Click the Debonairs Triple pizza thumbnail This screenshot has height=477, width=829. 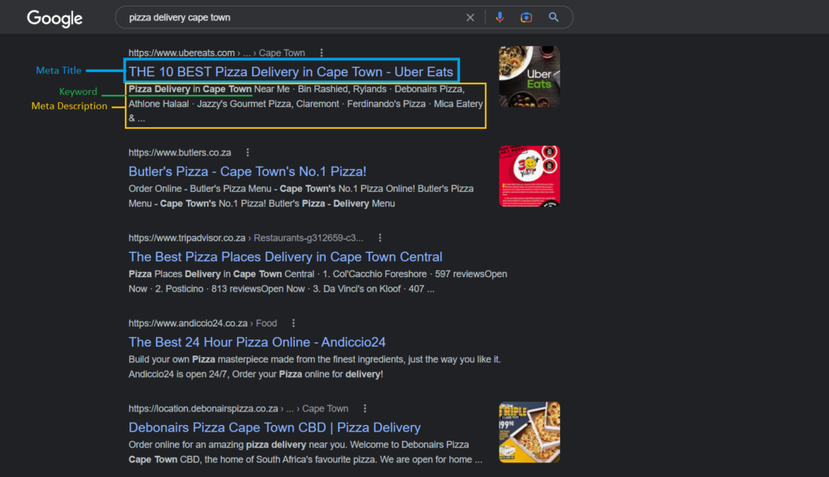(529, 432)
